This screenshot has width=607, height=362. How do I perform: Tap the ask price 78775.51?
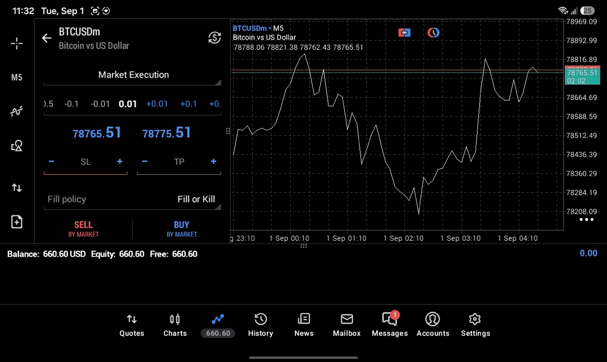click(166, 133)
